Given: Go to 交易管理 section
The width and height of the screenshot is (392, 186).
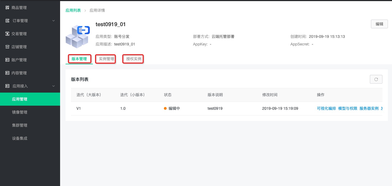Looking at the screenshot, I should click(x=19, y=34).
